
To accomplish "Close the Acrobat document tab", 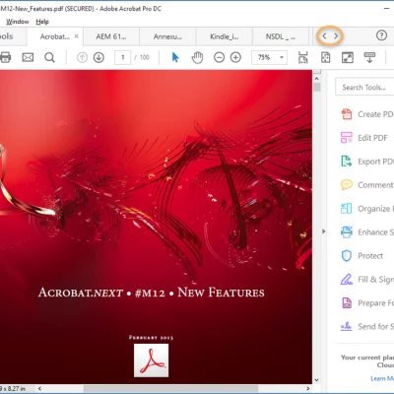I will pos(76,36).
